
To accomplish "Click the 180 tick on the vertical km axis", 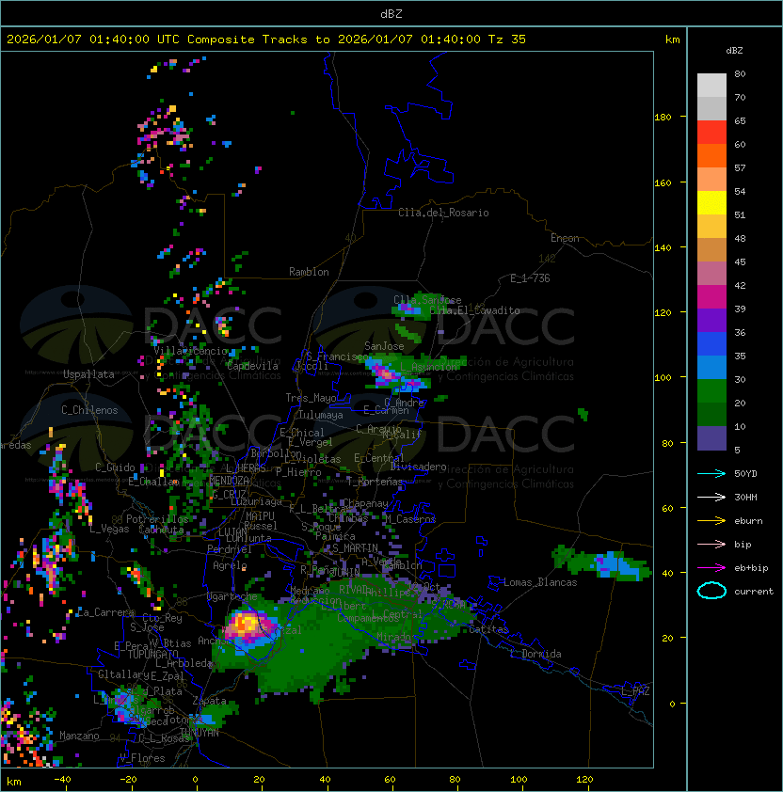I will [663, 118].
